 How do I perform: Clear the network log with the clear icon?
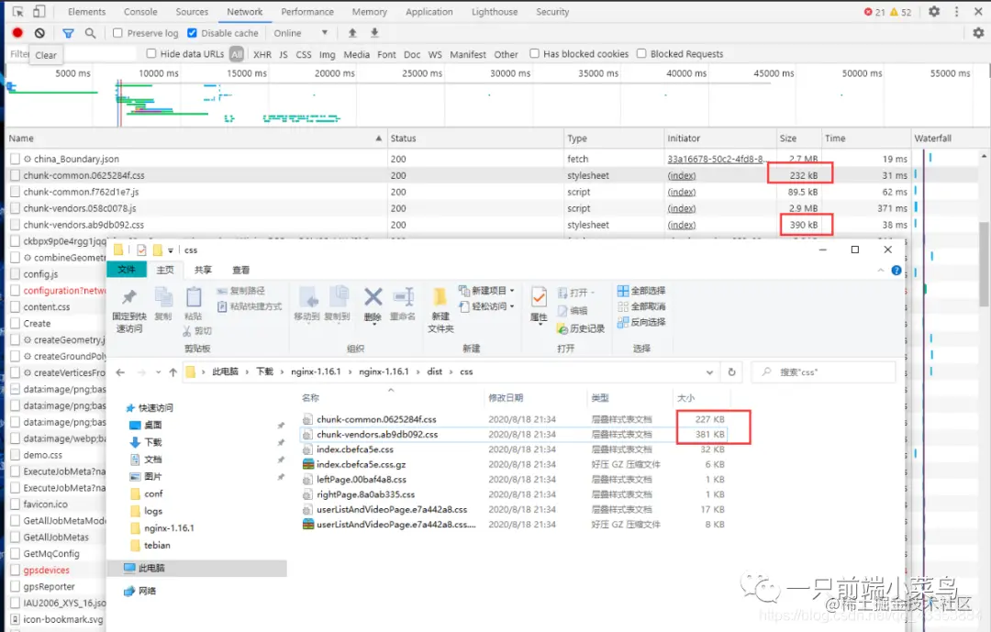39,33
